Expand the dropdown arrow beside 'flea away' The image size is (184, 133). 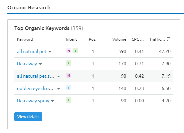click(x=40, y=64)
